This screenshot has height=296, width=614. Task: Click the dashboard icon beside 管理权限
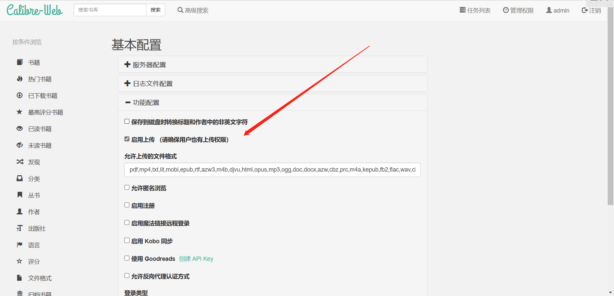tap(506, 10)
